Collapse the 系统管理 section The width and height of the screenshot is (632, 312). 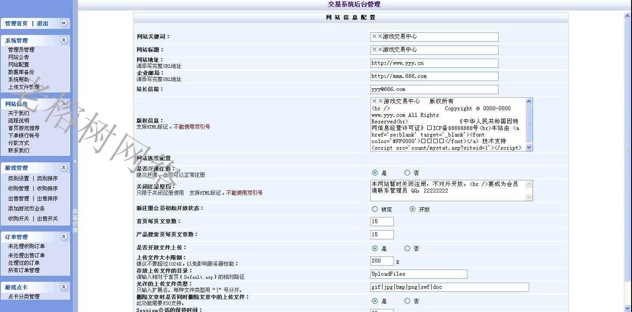tap(63, 40)
